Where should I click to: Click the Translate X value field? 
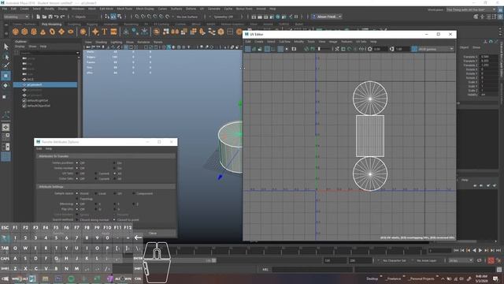[x=489, y=57]
